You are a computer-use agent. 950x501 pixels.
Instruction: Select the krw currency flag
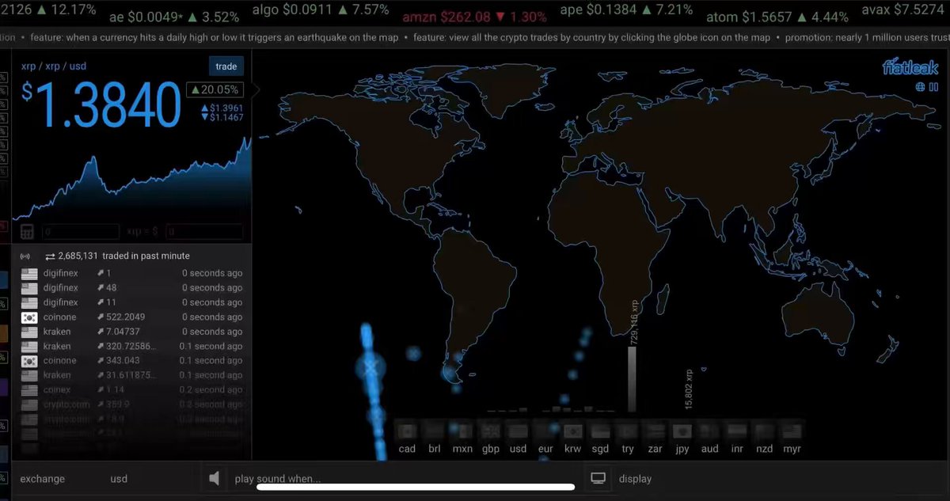pyautogui.click(x=572, y=432)
